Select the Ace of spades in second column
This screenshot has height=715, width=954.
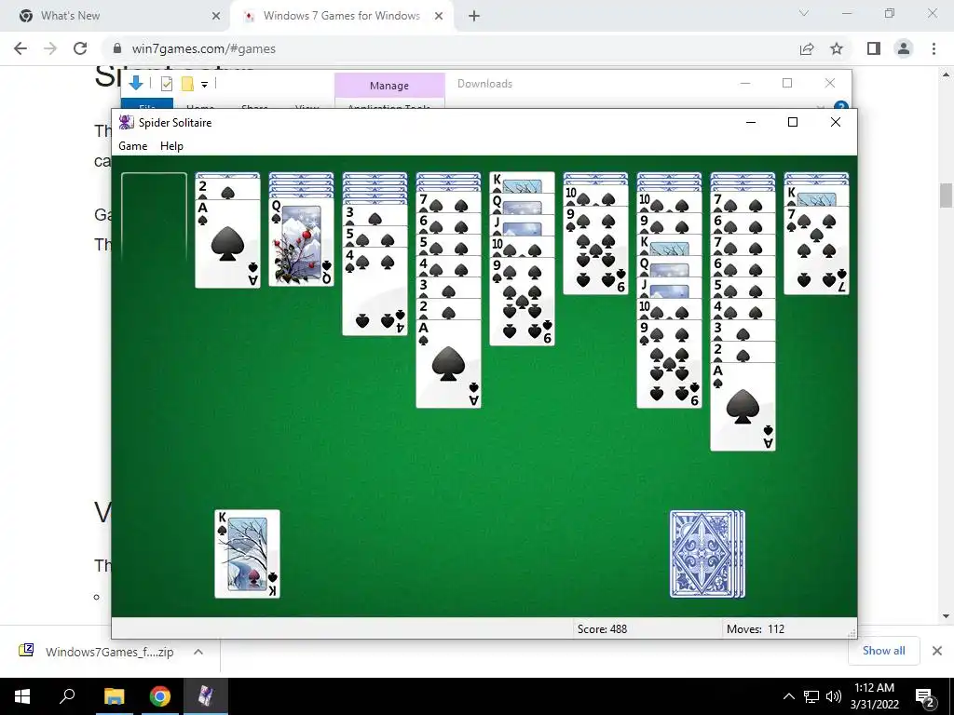(227, 243)
